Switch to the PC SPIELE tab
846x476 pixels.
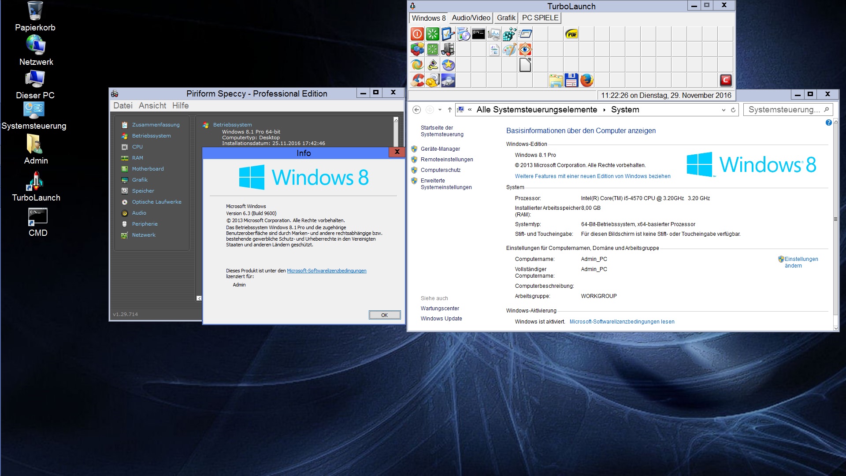pyautogui.click(x=540, y=18)
